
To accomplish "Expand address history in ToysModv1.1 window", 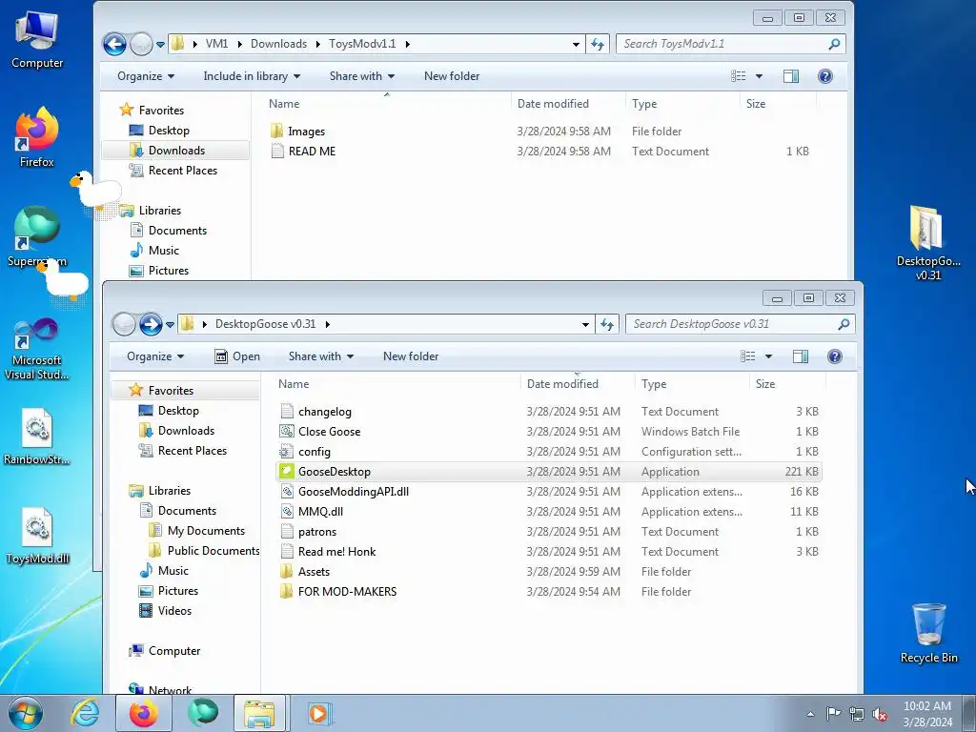I will click(576, 44).
